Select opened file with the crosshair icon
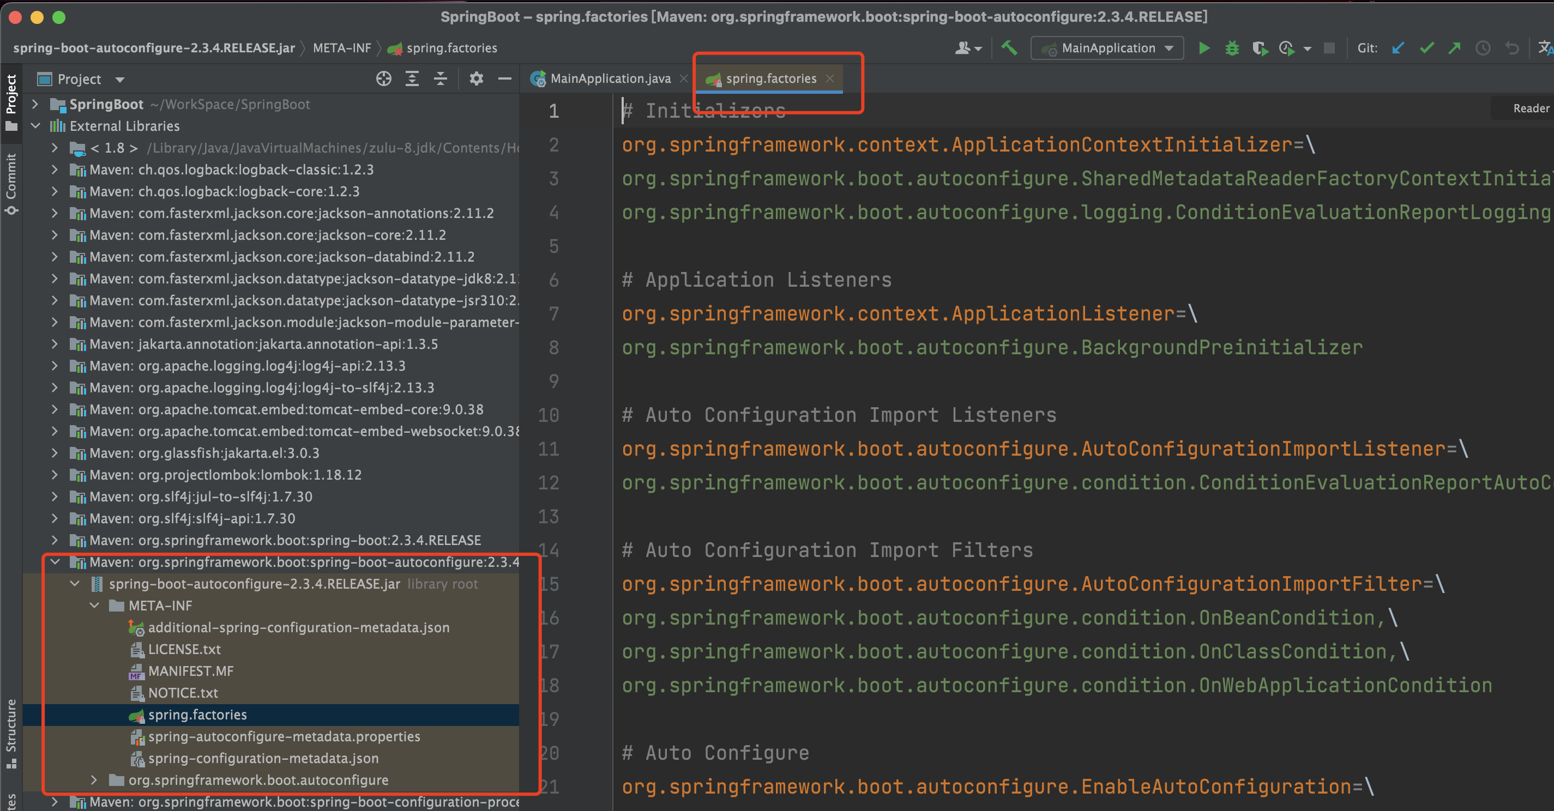This screenshot has height=811, width=1554. tap(384, 79)
